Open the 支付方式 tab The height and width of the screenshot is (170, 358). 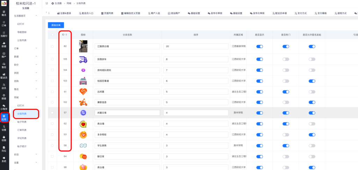(x=301, y=13)
